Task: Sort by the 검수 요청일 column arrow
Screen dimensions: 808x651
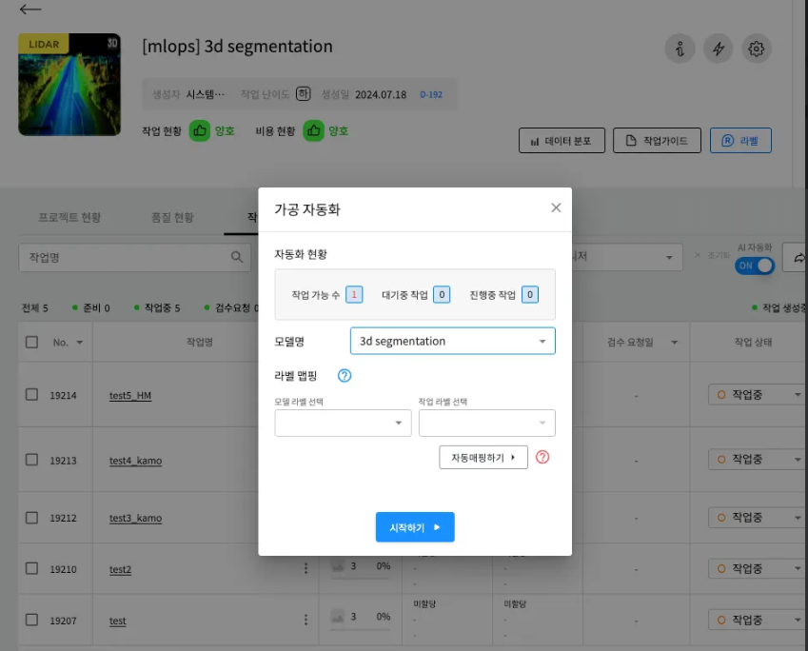Action: tap(674, 343)
